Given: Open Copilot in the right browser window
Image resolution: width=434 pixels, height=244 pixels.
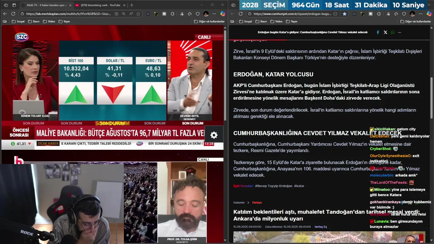Looking at the screenshot, I should click(429, 14).
